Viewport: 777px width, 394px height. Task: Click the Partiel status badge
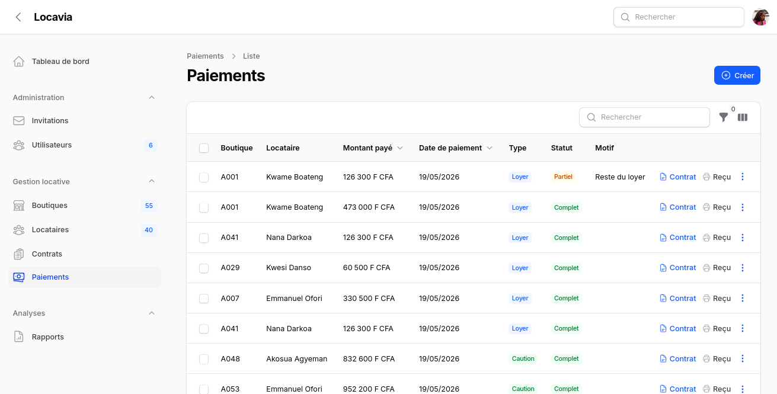[563, 177]
